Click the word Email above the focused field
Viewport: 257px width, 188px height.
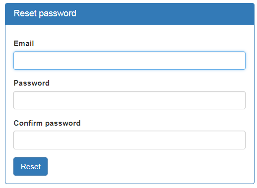24,44
